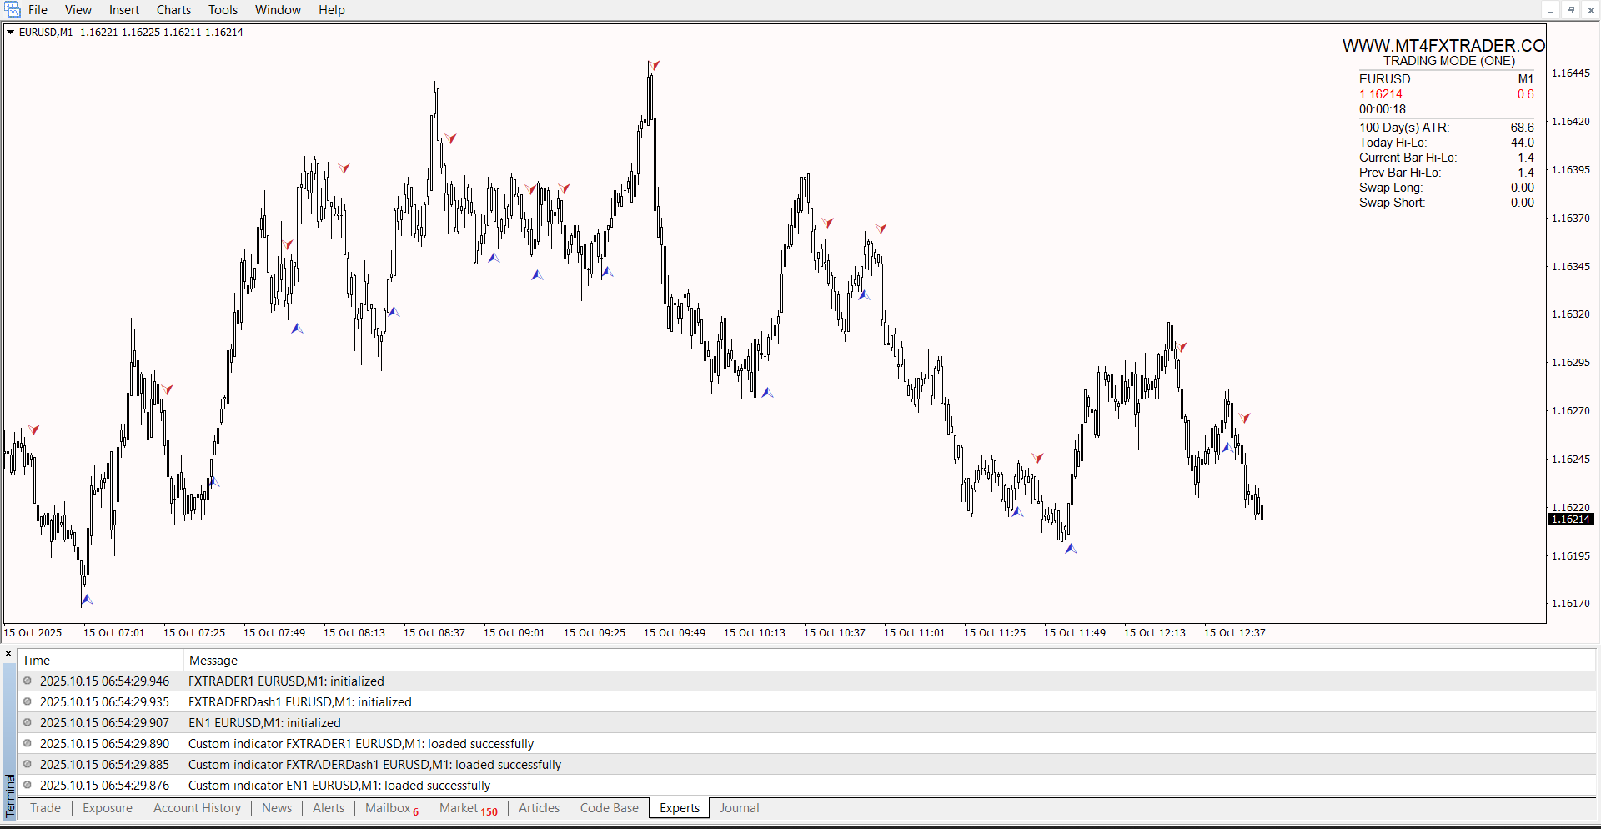Click the current price label 1.16214 on price axis
Image resolution: width=1601 pixels, height=829 pixels.
tap(1570, 520)
